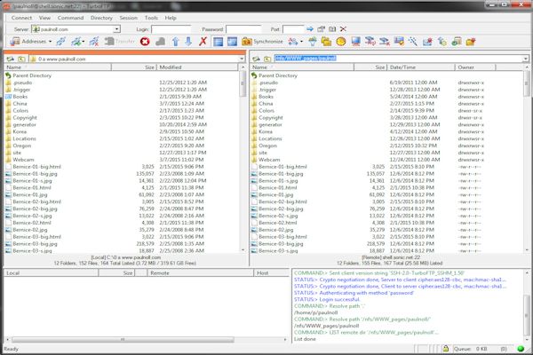The image size is (533, 355).
Task: Click the blue upload arrow icon
Action: click(174, 41)
